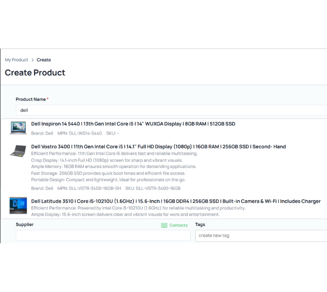
Task: Click the breadcrumb chevron separator
Action: point(33,60)
